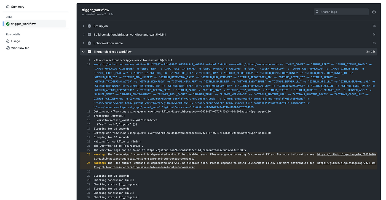Screen dimensions: 386x200
Task: Click line number 13 in the log
Action: 89,112
